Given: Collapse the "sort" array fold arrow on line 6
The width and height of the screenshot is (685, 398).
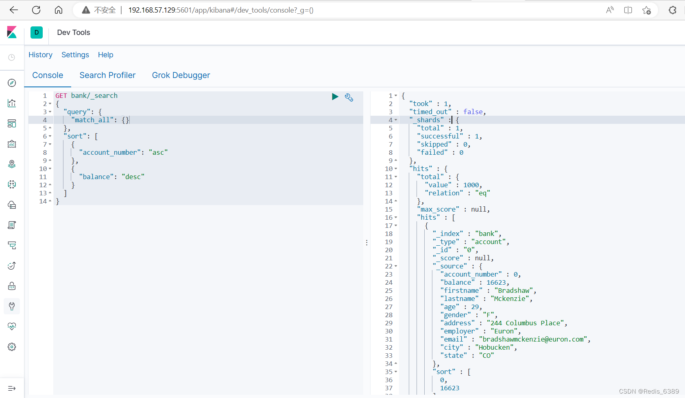Looking at the screenshot, I should (50, 136).
